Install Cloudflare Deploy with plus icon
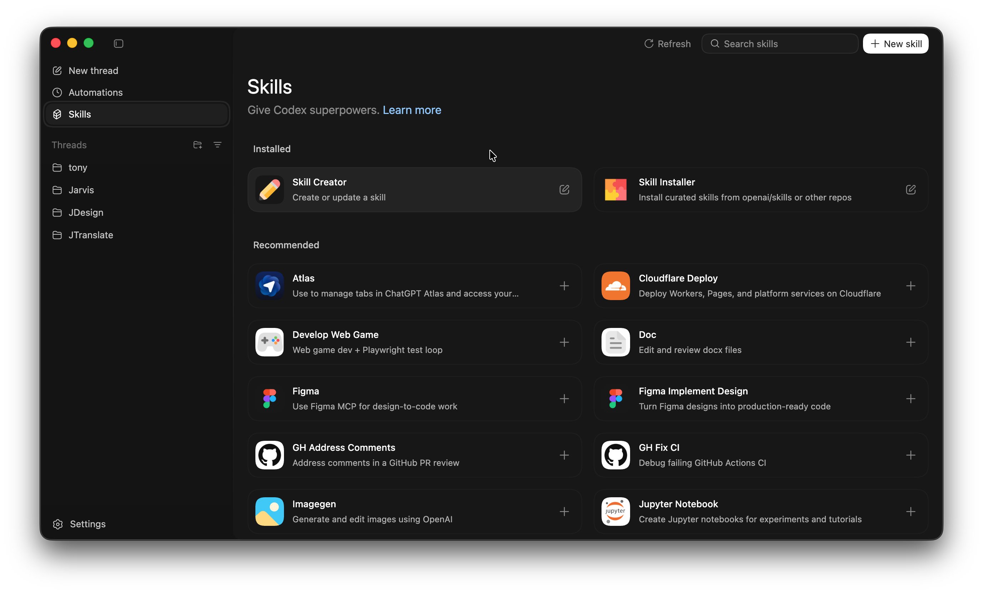 point(910,286)
